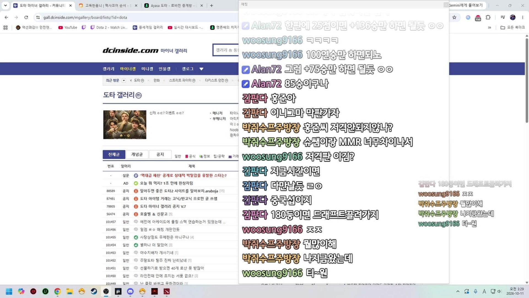This screenshot has width=529, height=298.
Task: Open the 미니갤 menu item
Action: 147,69
